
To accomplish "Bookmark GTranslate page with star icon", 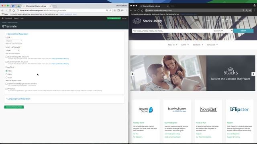I will [110, 10].
